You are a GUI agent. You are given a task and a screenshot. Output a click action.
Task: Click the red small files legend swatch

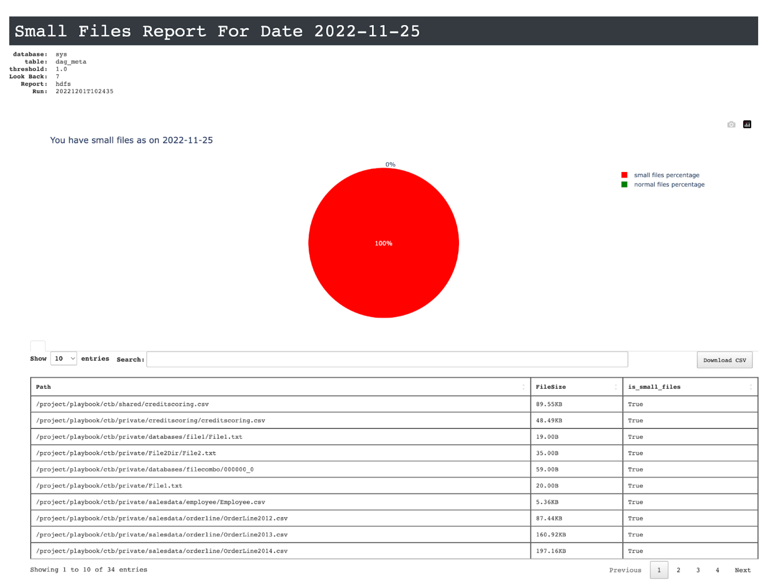(624, 175)
